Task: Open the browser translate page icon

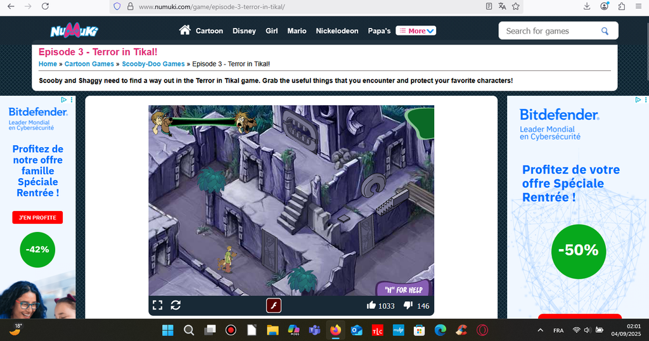Action: click(x=502, y=6)
